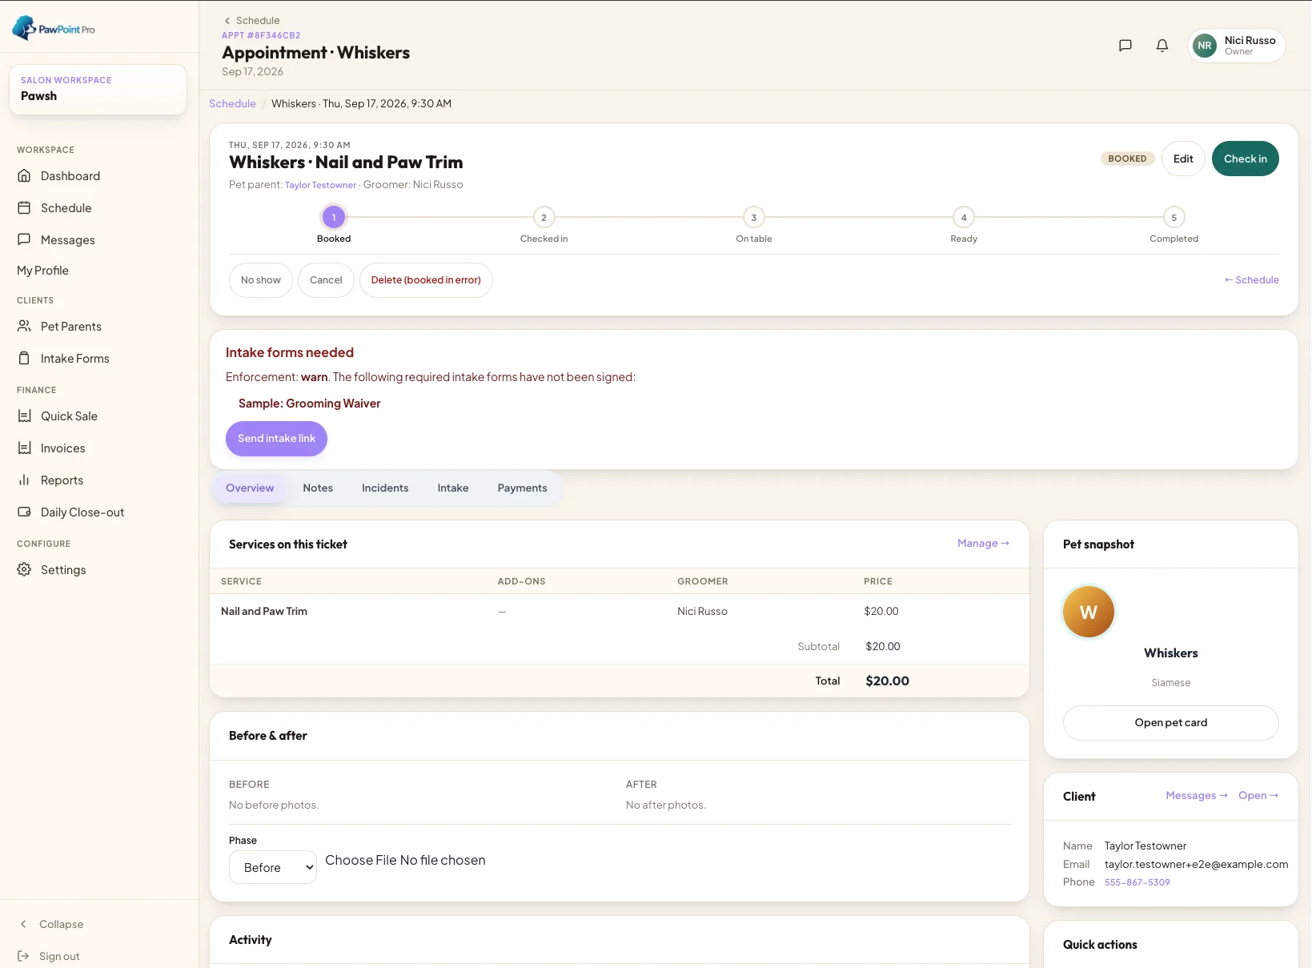The width and height of the screenshot is (1312, 968).
Task: Switch to the Overview tab
Action: [x=250, y=488]
